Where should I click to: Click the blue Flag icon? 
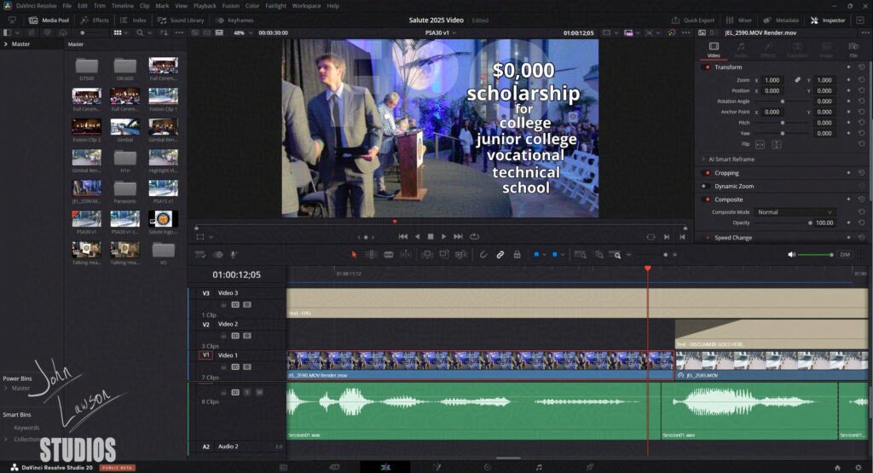536,255
